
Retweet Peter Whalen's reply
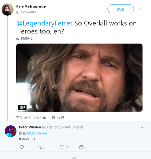coord(42,147)
